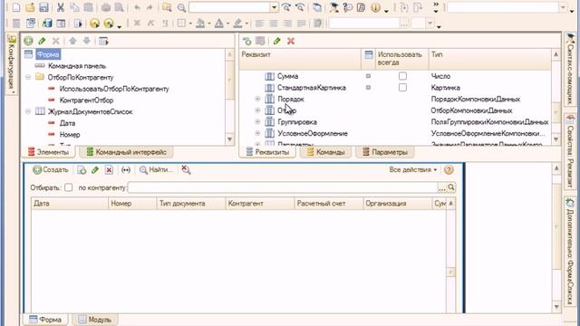This screenshot has width=580, height=326.
Task: Delete form element with X icon
Action: [56, 41]
